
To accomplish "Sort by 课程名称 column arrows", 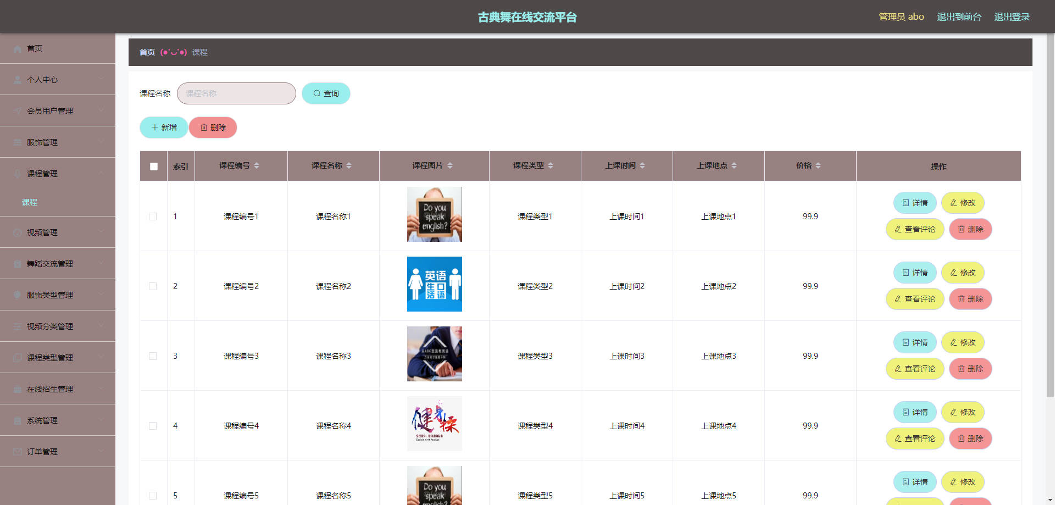I will tap(349, 165).
